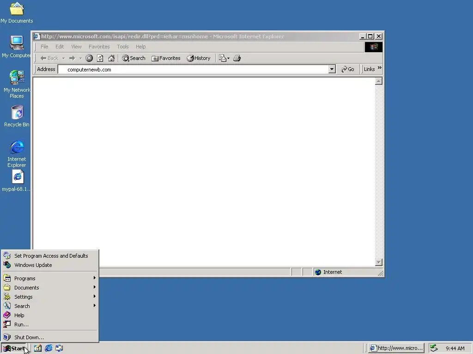Click the vertical scrollbar down arrow

(379, 262)
